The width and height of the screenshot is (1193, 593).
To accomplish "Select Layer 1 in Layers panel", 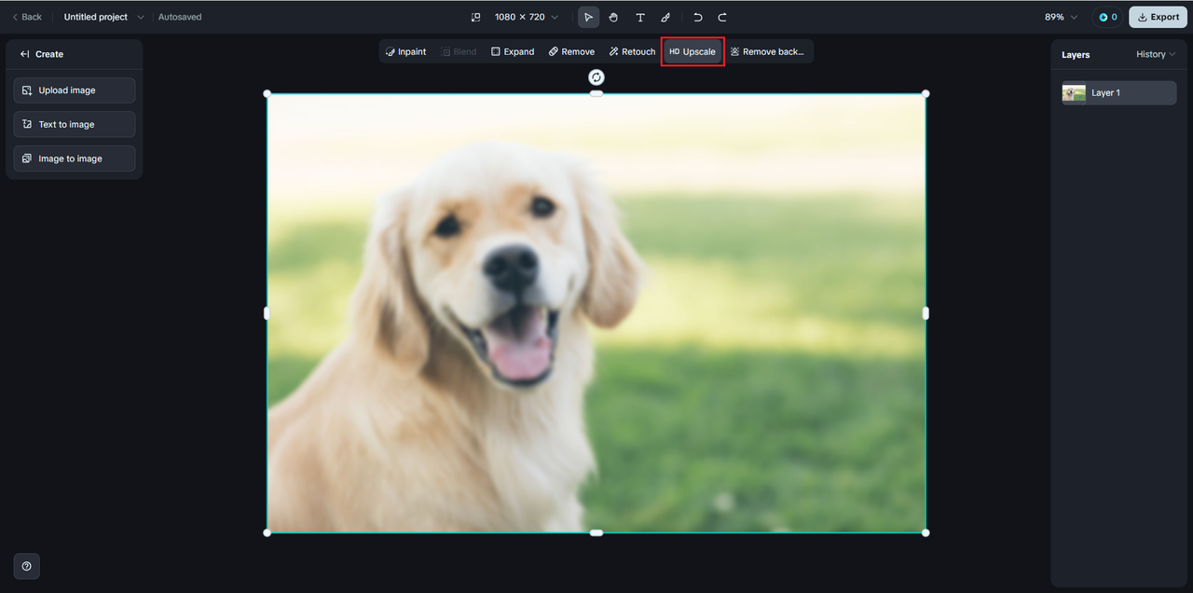I will point(1119,92).
